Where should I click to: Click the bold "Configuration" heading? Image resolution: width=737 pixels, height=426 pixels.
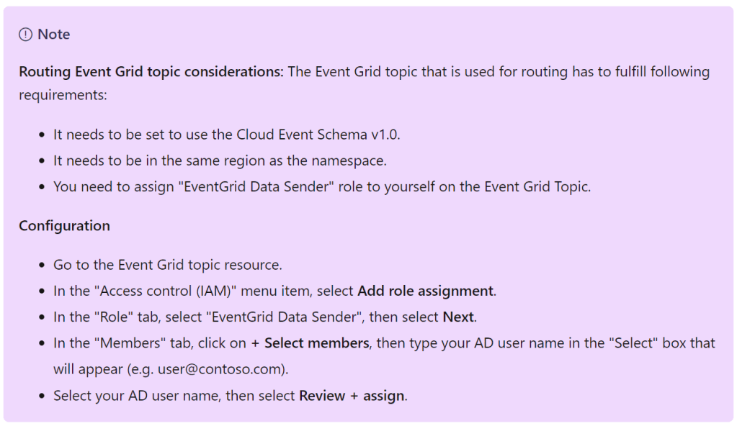click(65, 226)
